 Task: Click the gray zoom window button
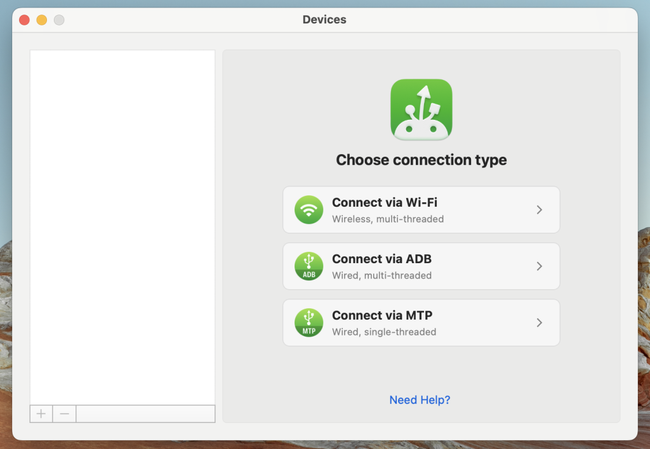(59, 20)
